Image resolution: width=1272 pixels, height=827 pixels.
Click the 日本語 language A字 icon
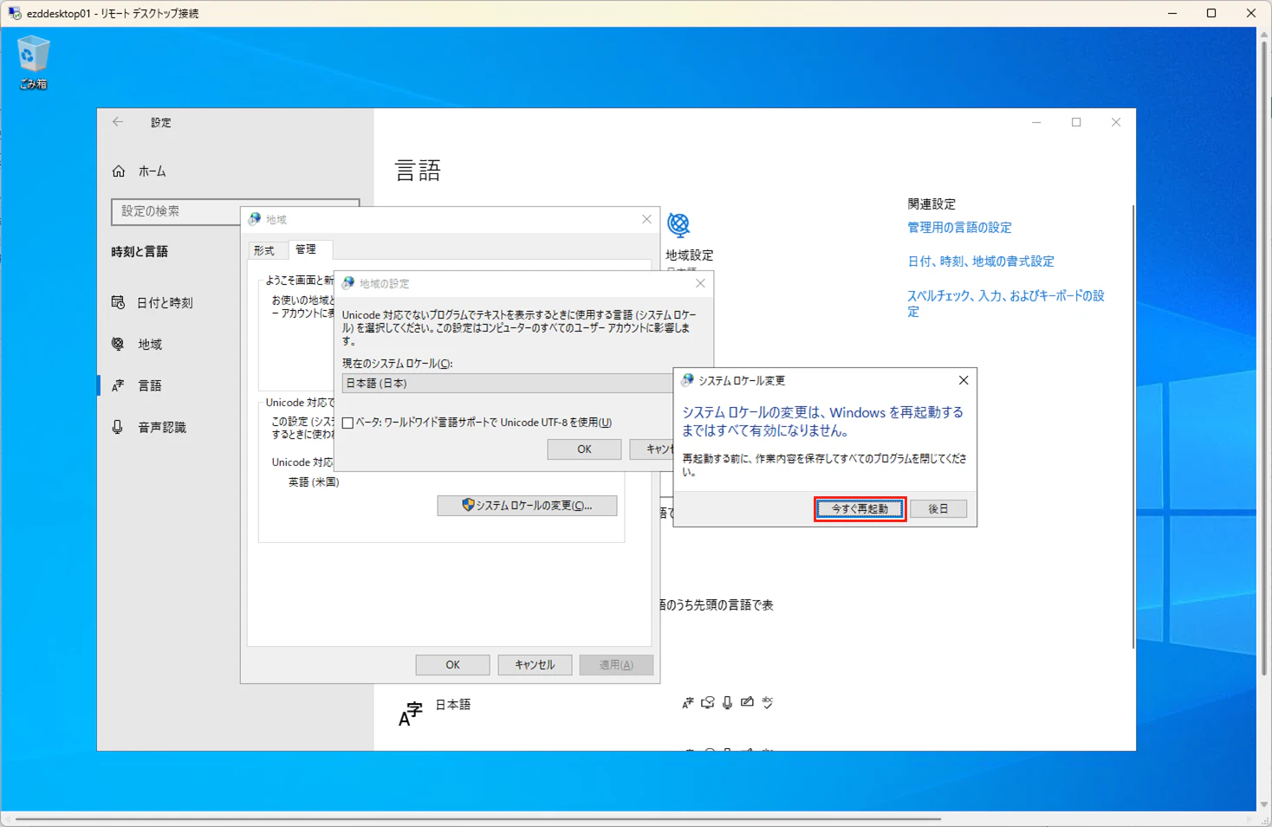click(410, 714)
